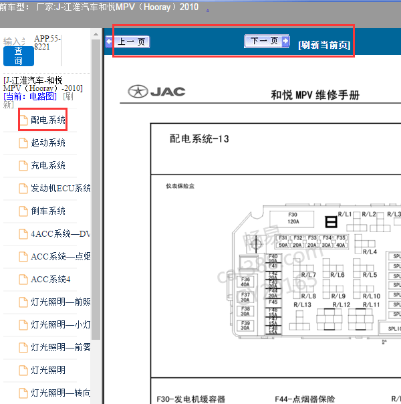Click the right arrow icon beside 下一页
The height and width of the screenshot is (404, 401).
point(285,41)
